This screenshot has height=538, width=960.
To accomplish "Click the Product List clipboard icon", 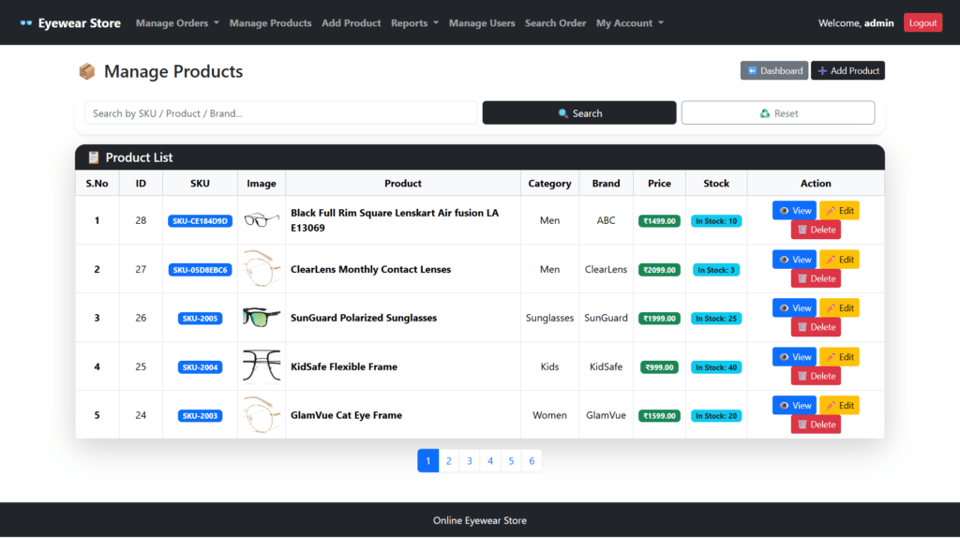I will [93, 157].
